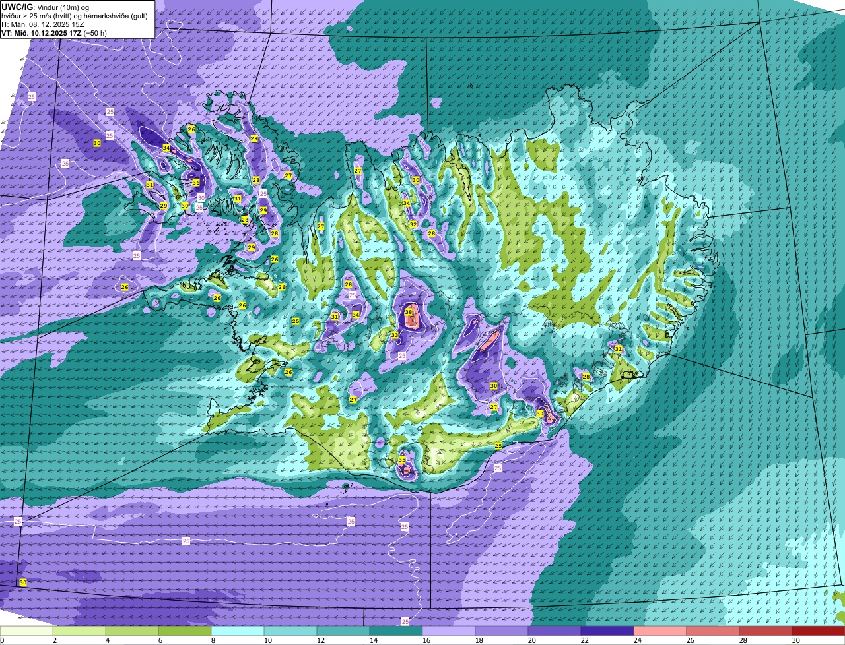Select the 16–18 m/s lavender legend swatch
Image resolution: width=845 pixels, height=645 pixels.
point(449,631)
